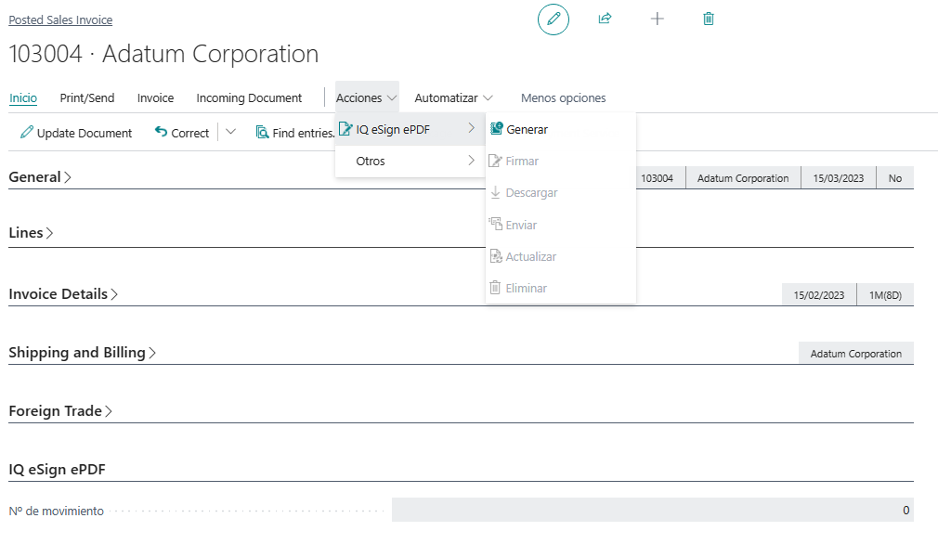Click the Posted Sales Invoice breadcrumb link
938x544 pixels.
[60, 19]
